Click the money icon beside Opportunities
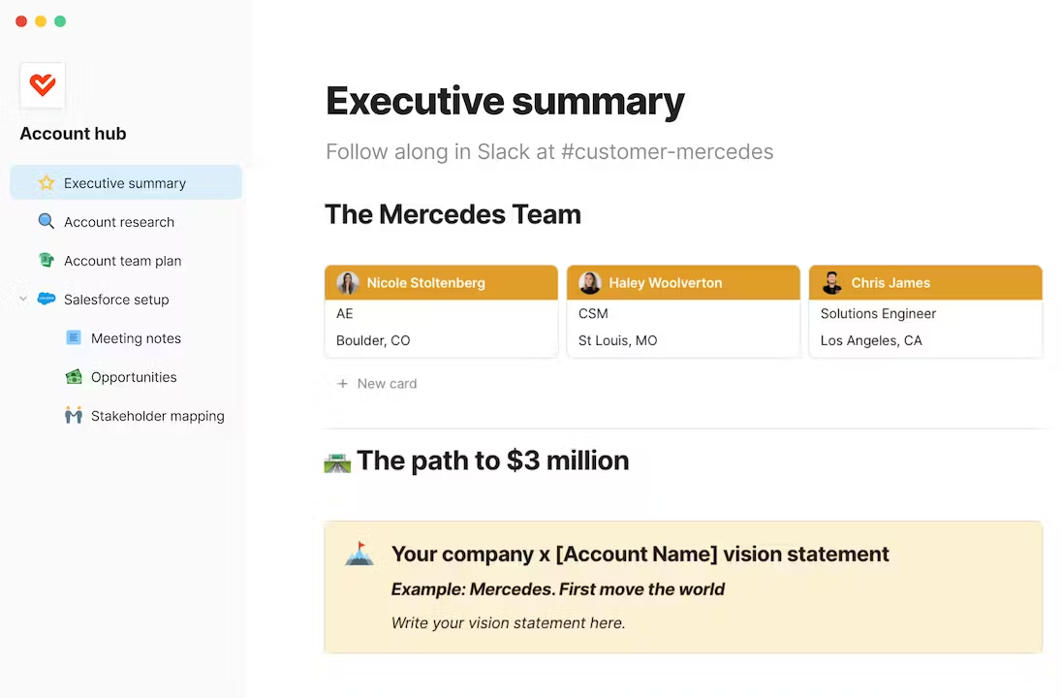Image resolution: width=1062 pixels, height=698 pixels. [74, 377]
